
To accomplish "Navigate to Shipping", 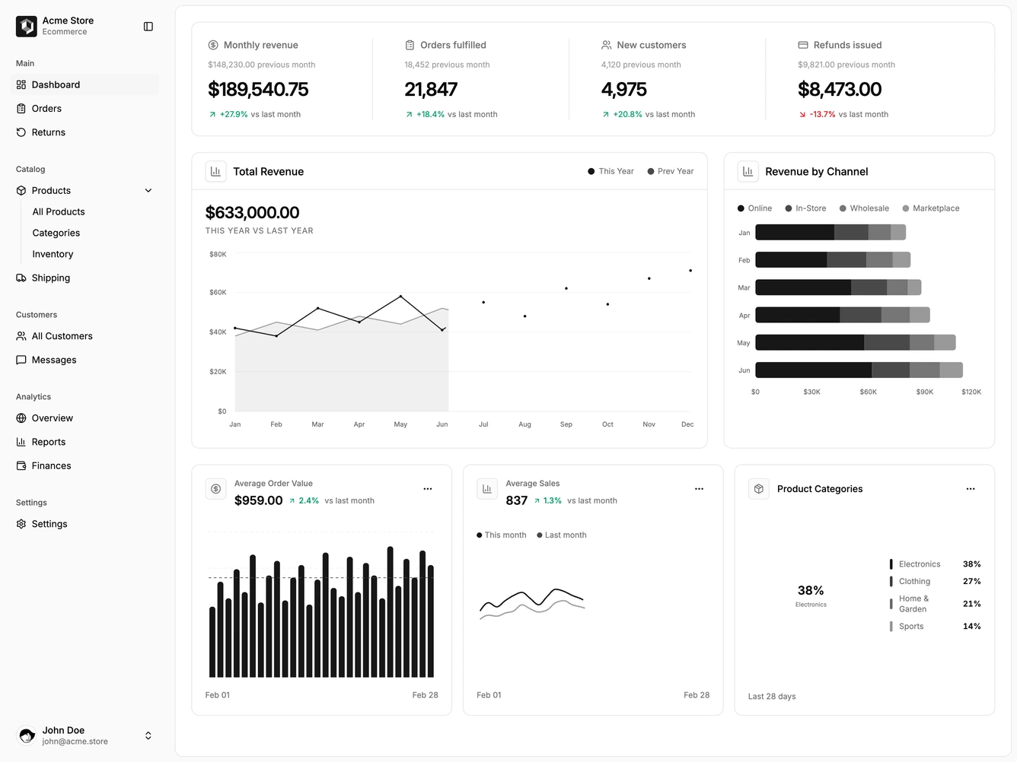I will point(84,278).
